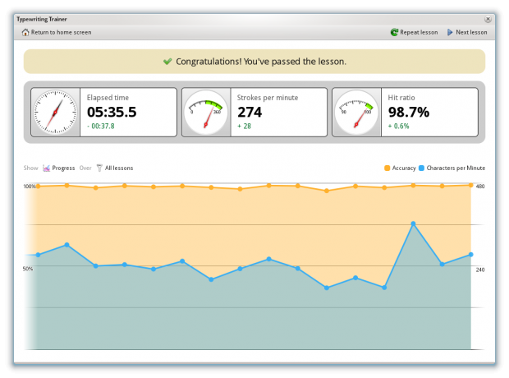Click the last orange accuracy data point
The height and width of the screenshot is (378, 509).
point(471,185)
